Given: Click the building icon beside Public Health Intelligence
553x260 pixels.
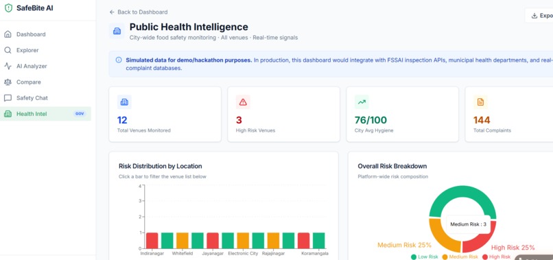Looking at the screenshot, I should click(117, 31).
